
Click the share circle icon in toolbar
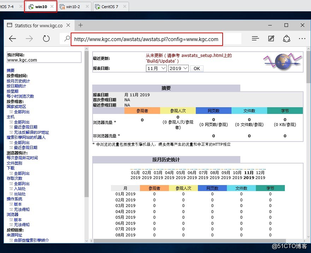pyautogui.click(x=286, y=39)
